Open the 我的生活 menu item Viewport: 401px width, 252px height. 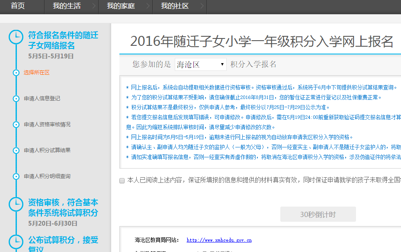[66, 6]
